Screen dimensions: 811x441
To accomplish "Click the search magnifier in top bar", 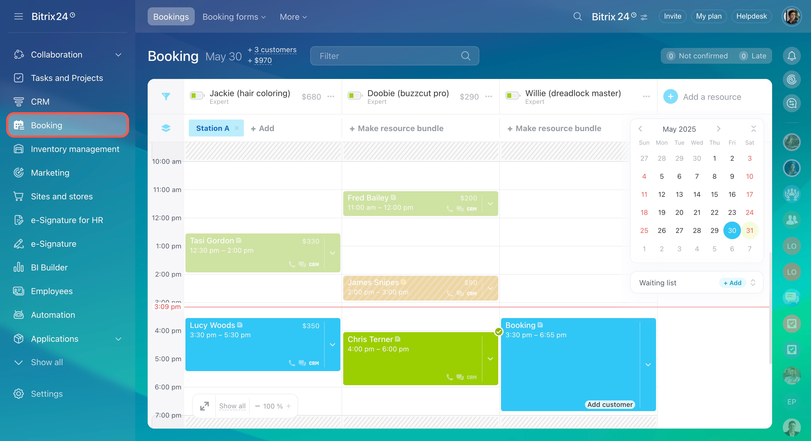I will (577, 16).
